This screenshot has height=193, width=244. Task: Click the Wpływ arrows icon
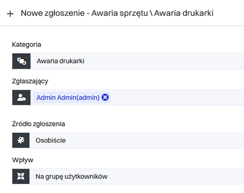click(x=21, y=177)
